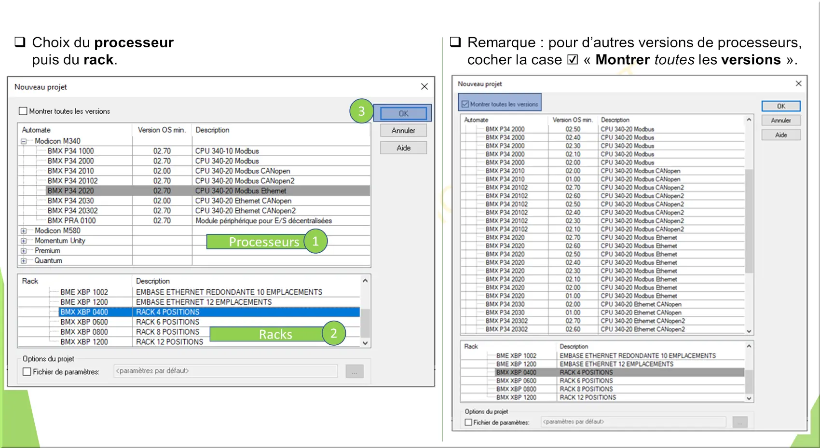
Task: Select BMX P34 2020 version 02.60 row
Action: (602, 245)
